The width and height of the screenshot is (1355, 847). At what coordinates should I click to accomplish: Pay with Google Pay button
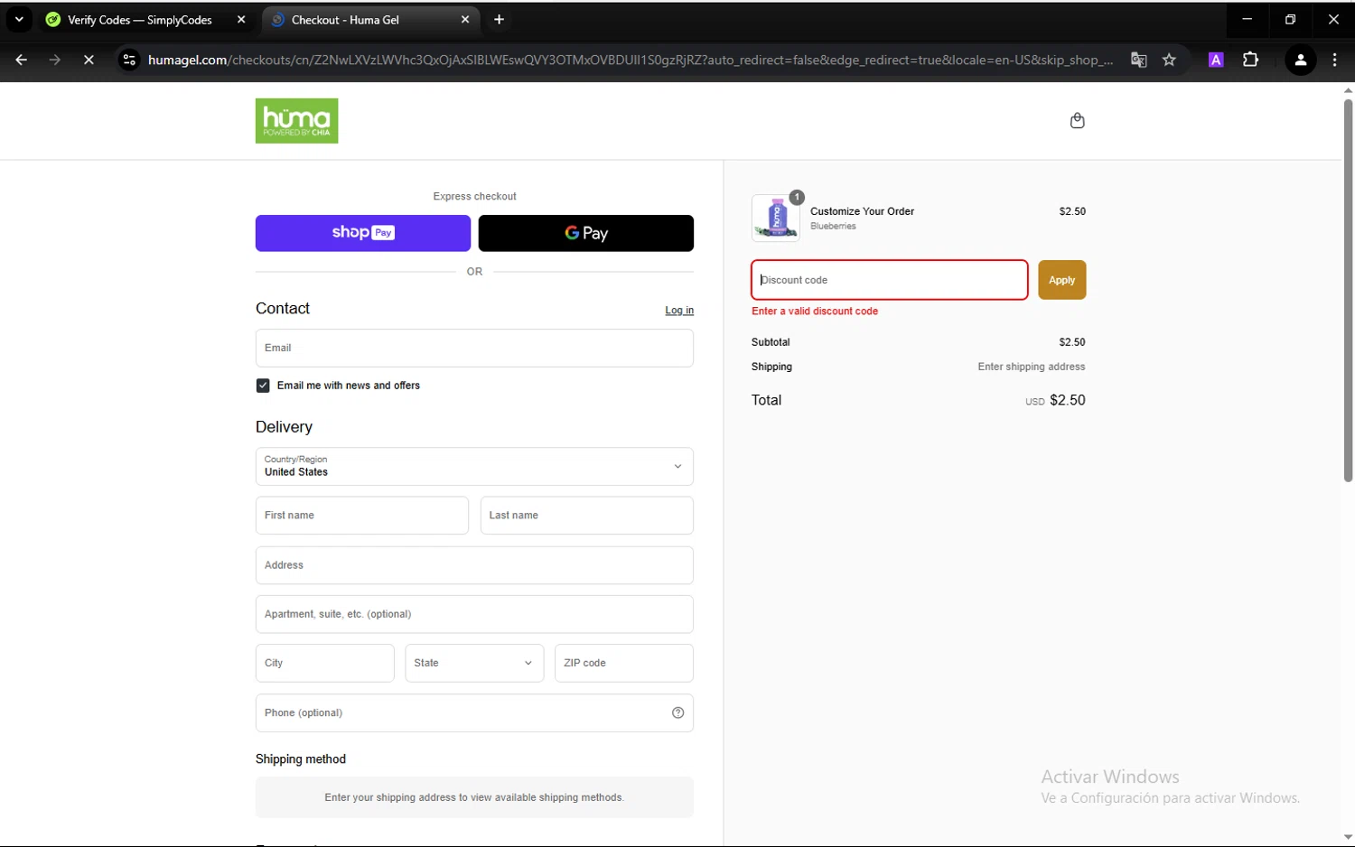click(586, 233)
